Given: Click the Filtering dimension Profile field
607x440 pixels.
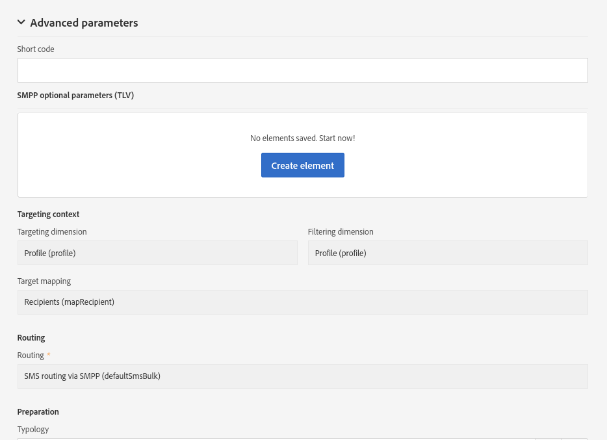Looking at the screenshot, I should [x=448, y=253].
